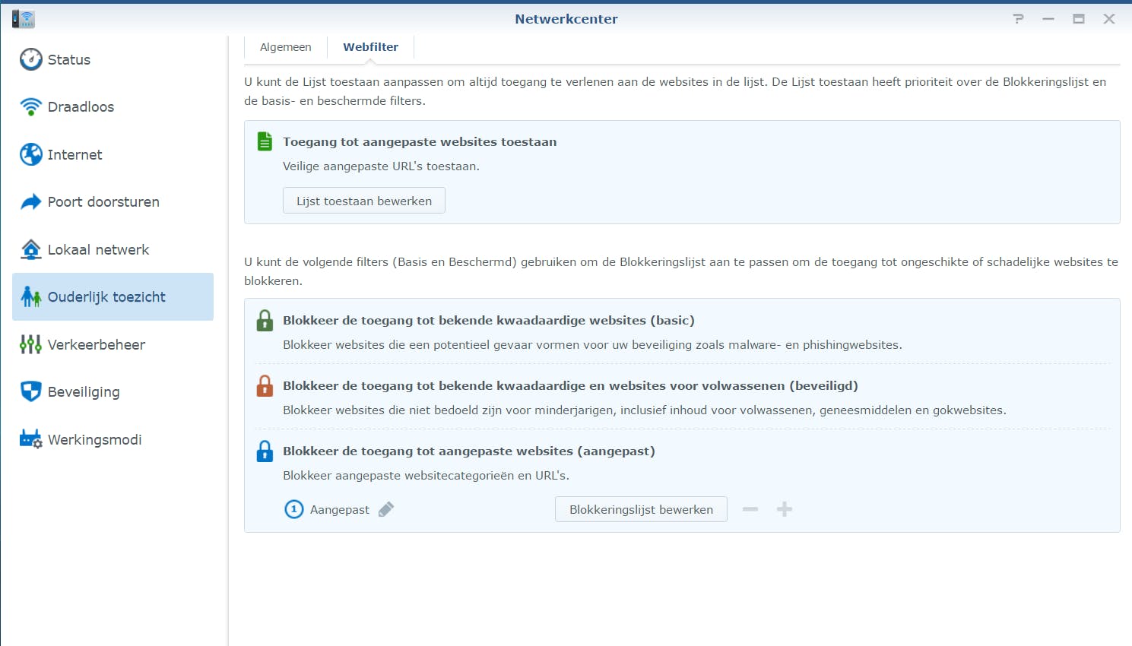Click text Veilige aangepaste URL's toestaan

[381, 166]
